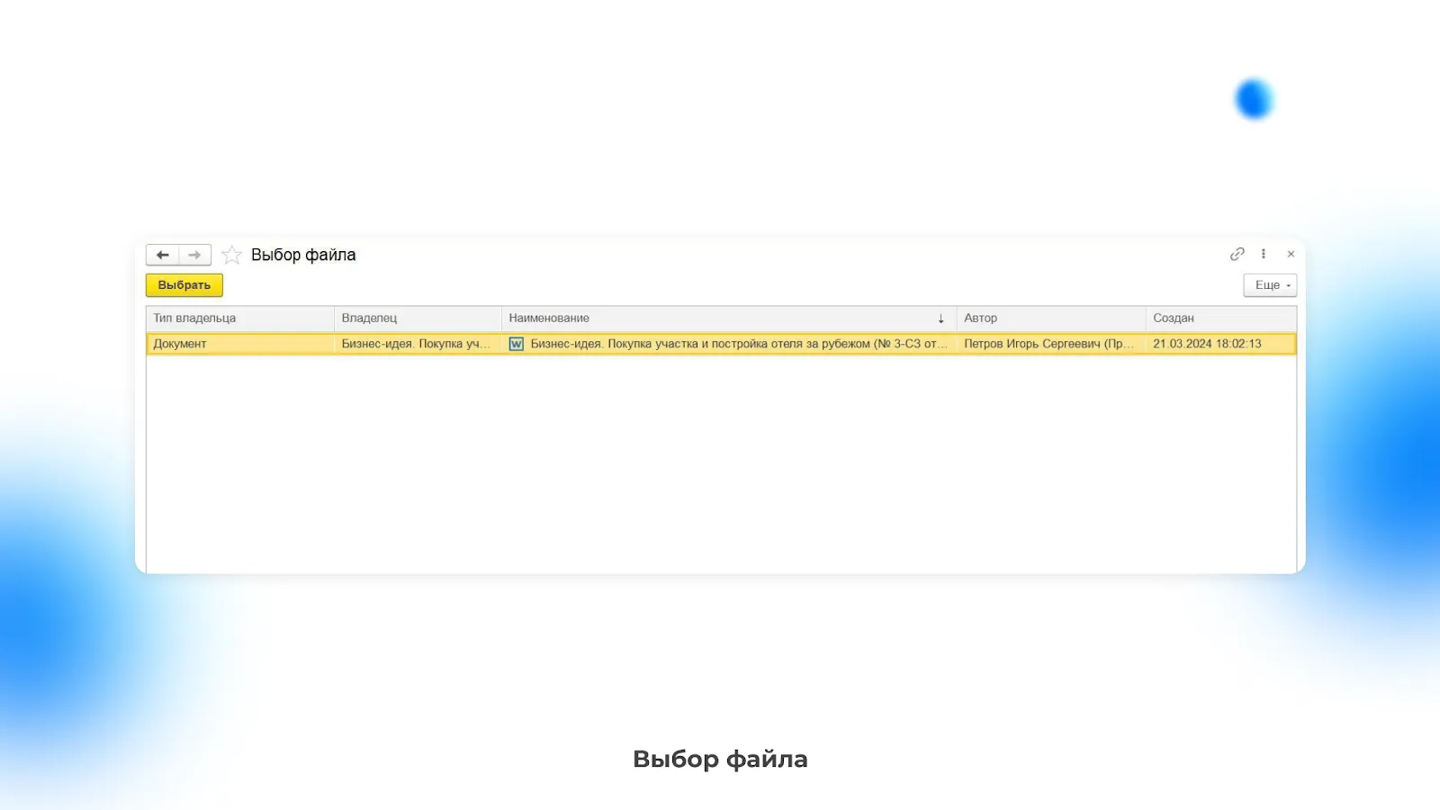Select the Документ cell in first row
Image resolution: width=1440 pixels, height=810 pixels.
coord(180,344)
